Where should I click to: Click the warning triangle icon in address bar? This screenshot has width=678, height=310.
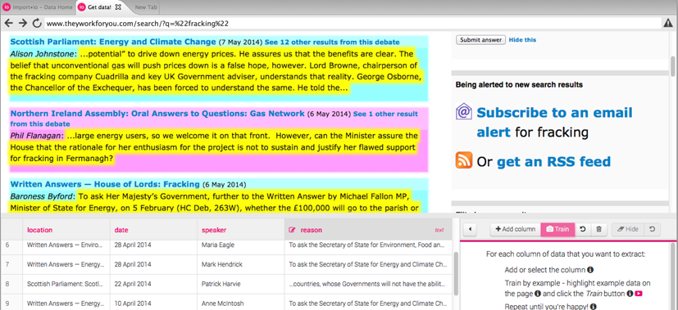[x=668, y=24]
